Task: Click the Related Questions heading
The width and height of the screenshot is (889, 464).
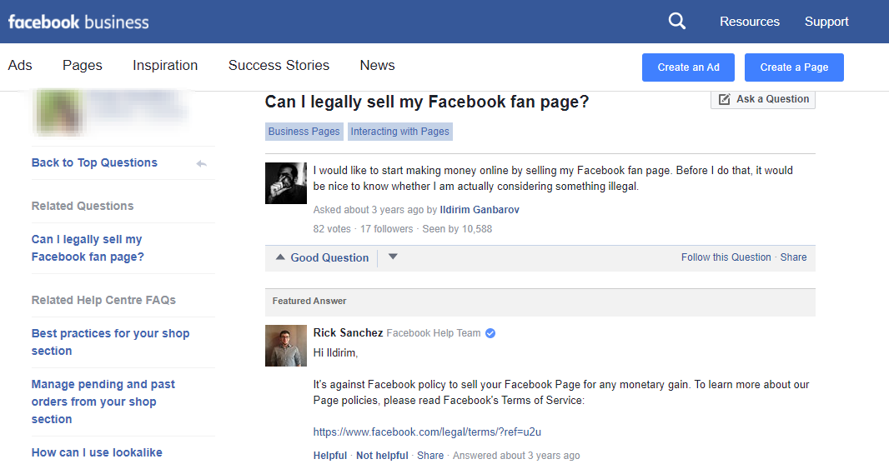Action: point(83,206)
